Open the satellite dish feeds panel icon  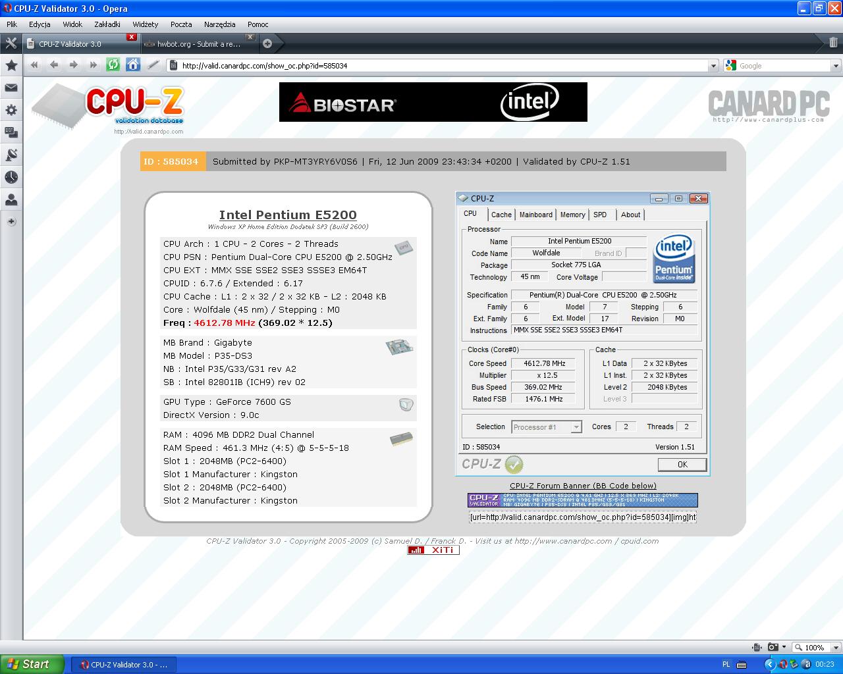[x=11, y=155]
